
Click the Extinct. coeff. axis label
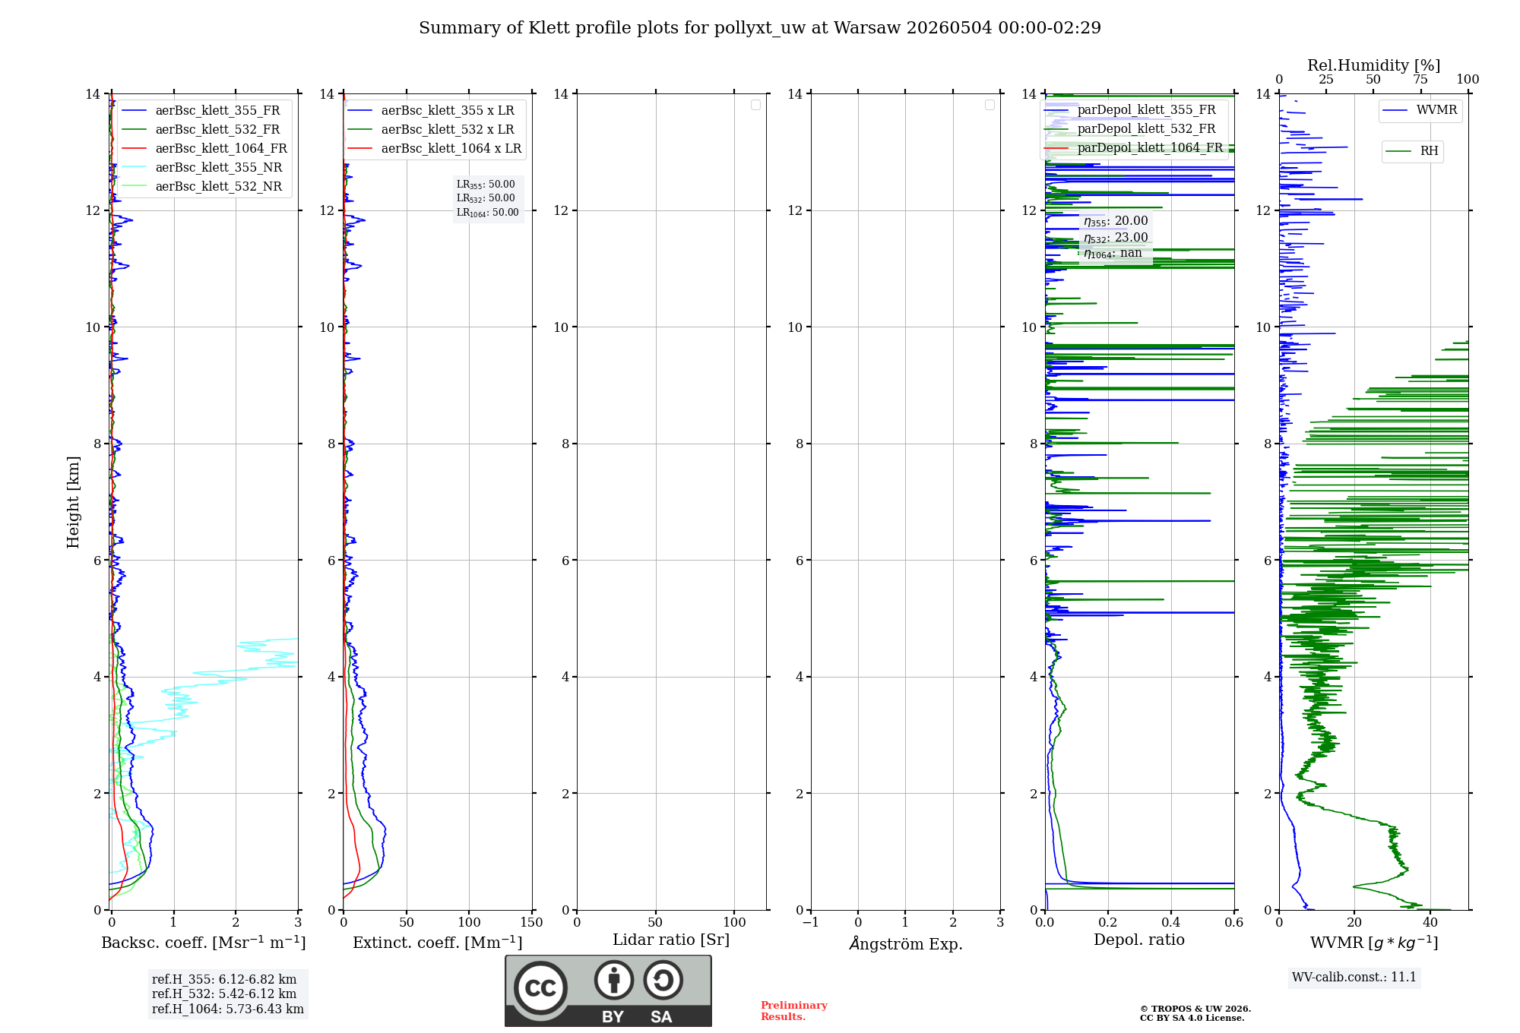click(x=438, y=943)
